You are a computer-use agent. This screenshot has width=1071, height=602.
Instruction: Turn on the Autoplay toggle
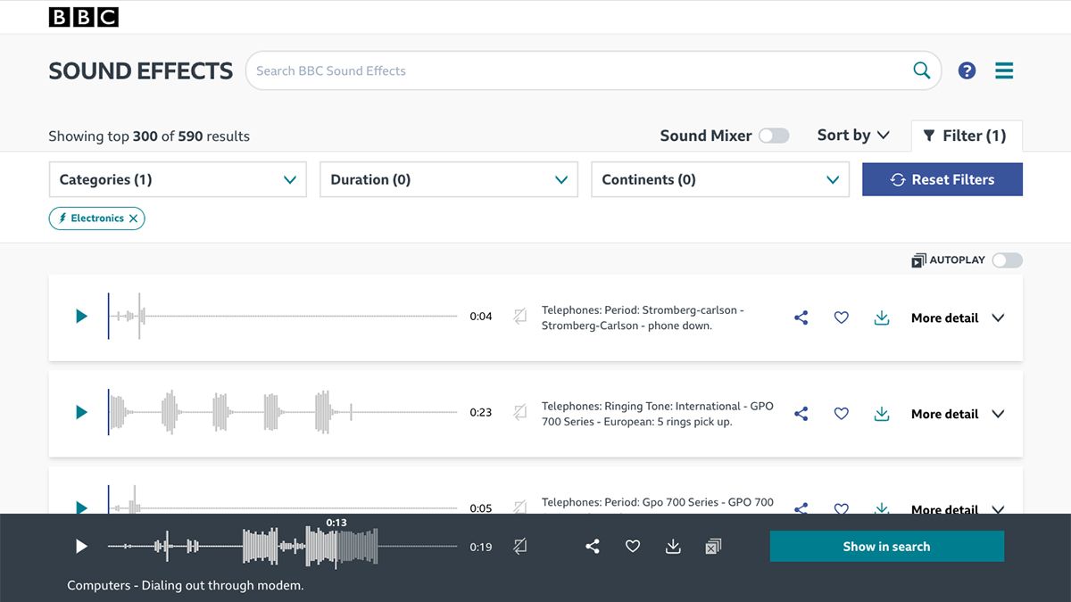tap(1007, 260)
